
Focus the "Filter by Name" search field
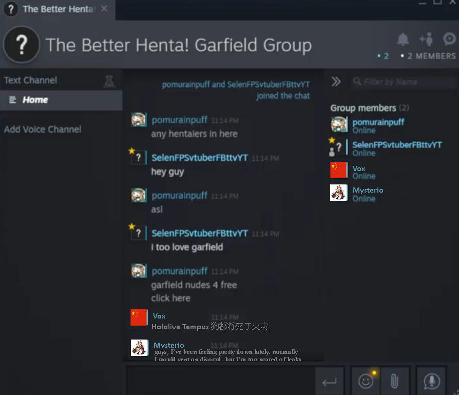pos(403,82)
